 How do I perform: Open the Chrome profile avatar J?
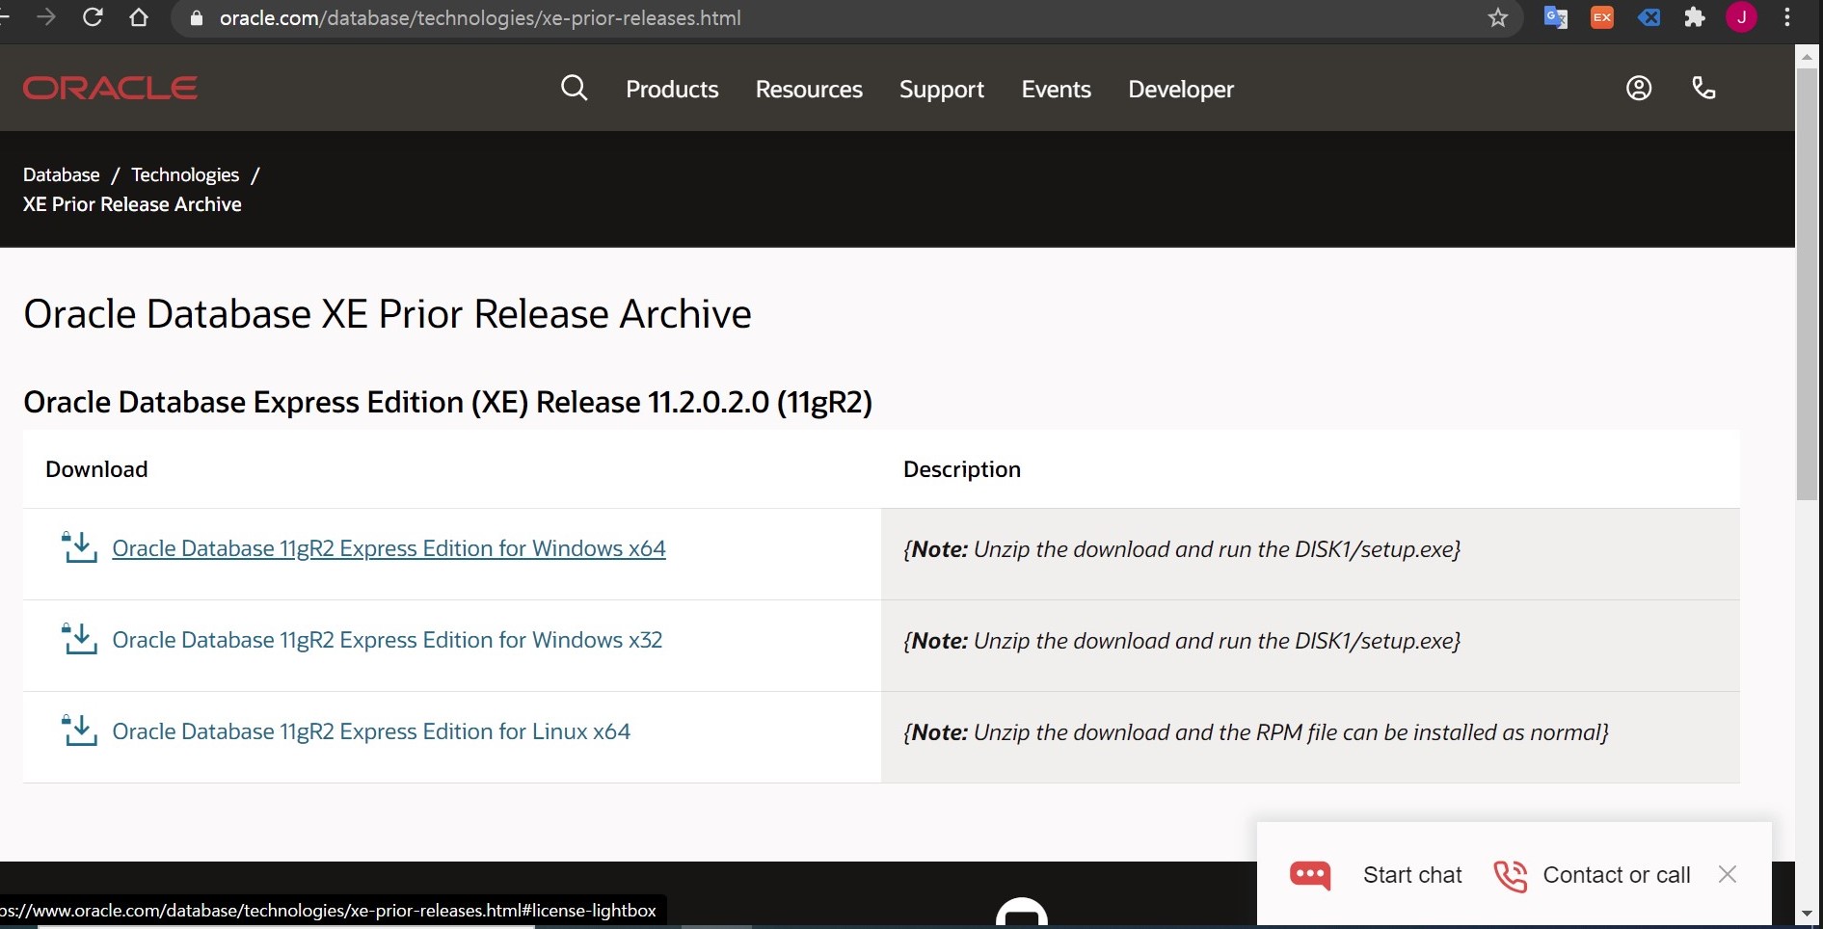pos(1741,17)
